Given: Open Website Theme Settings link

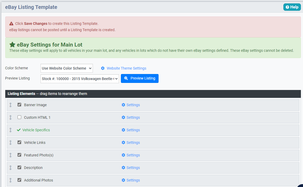Looking at the screenshot, I should [126, 68].
